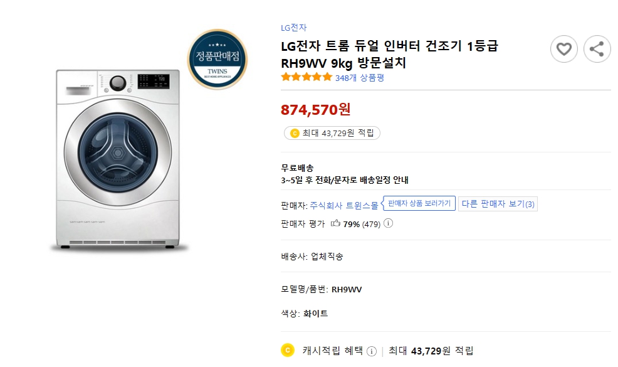Open info icon beside 캐시적립 혜택
The width and height of the screenshot is (618, 367).
coord(372,351)
